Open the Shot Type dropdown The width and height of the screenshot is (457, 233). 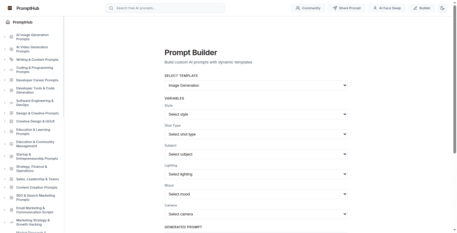click(x=256, y=134)
